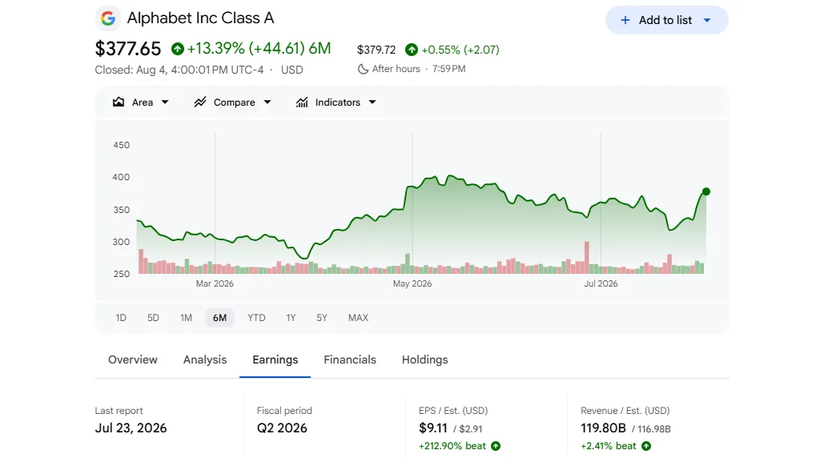Image resolution: width=820 pixels, height=458 pixels.
Task: Click the Q2 2026 fiscal period value
Action: [282, 428]
